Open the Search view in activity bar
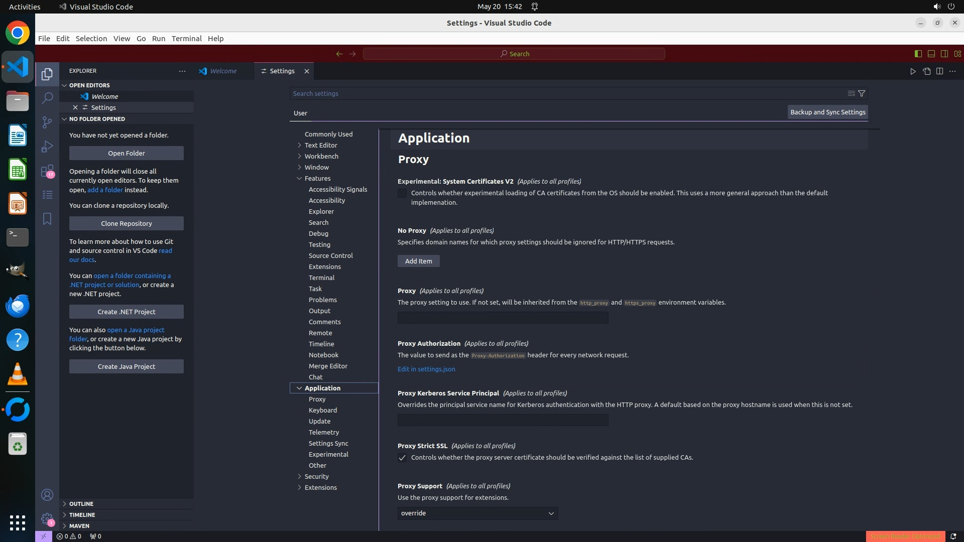The width and height of the screenshot is (964, 542). coord(47,98)
